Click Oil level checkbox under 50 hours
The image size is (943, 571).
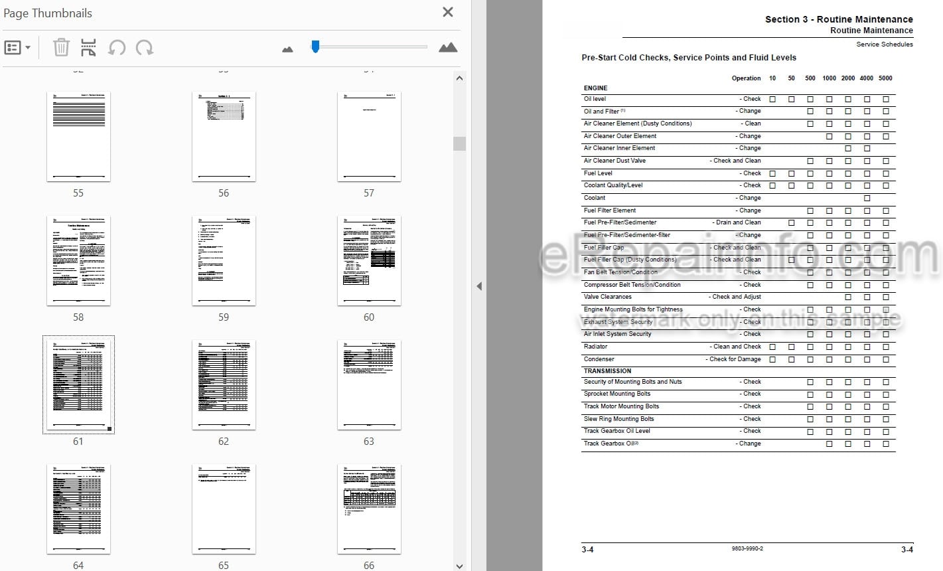click(x=791, y=99)
